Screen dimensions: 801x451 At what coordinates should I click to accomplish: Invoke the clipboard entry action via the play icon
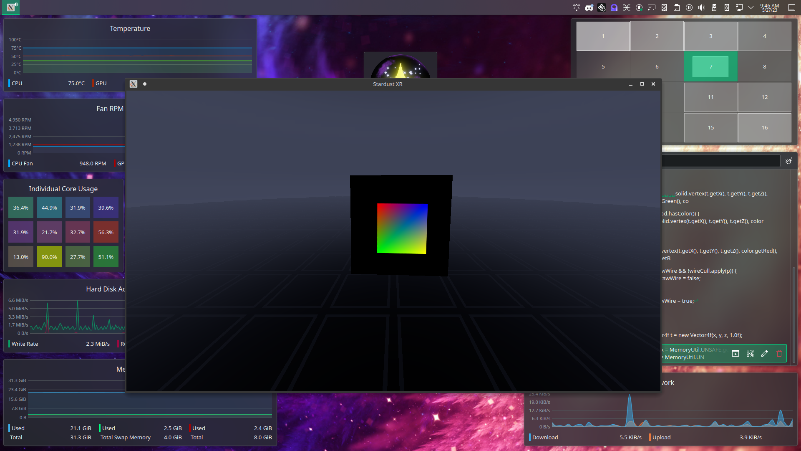pyautogui.click(x=736, y=353)
